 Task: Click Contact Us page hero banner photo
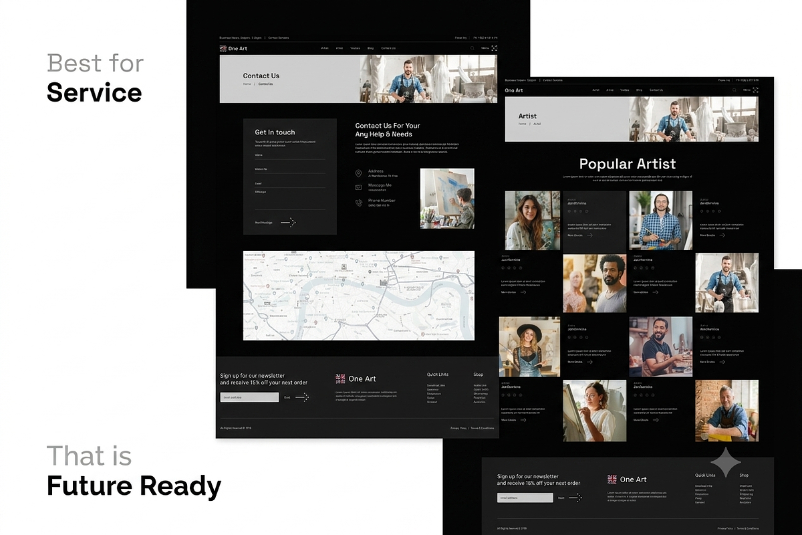pyautogui.click(x=428, y=79)
